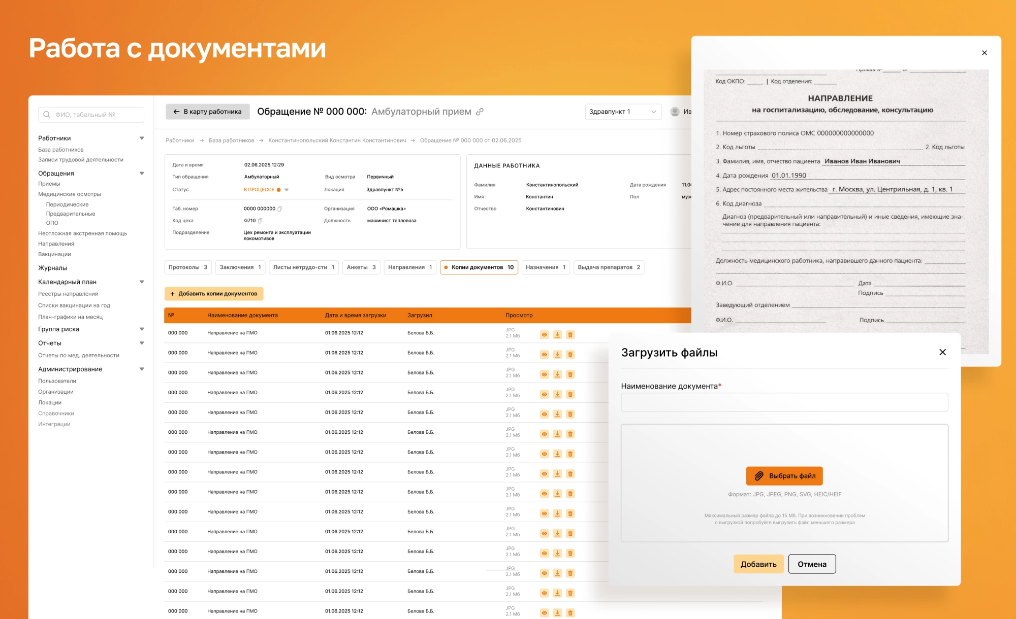This screenshot has height=619, width=1016.
Task: Click Добавить in the upload dialog
Action: coord(758,564)
